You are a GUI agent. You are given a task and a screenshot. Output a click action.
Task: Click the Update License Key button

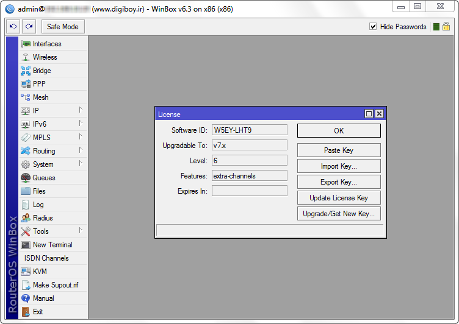(339, 198)
